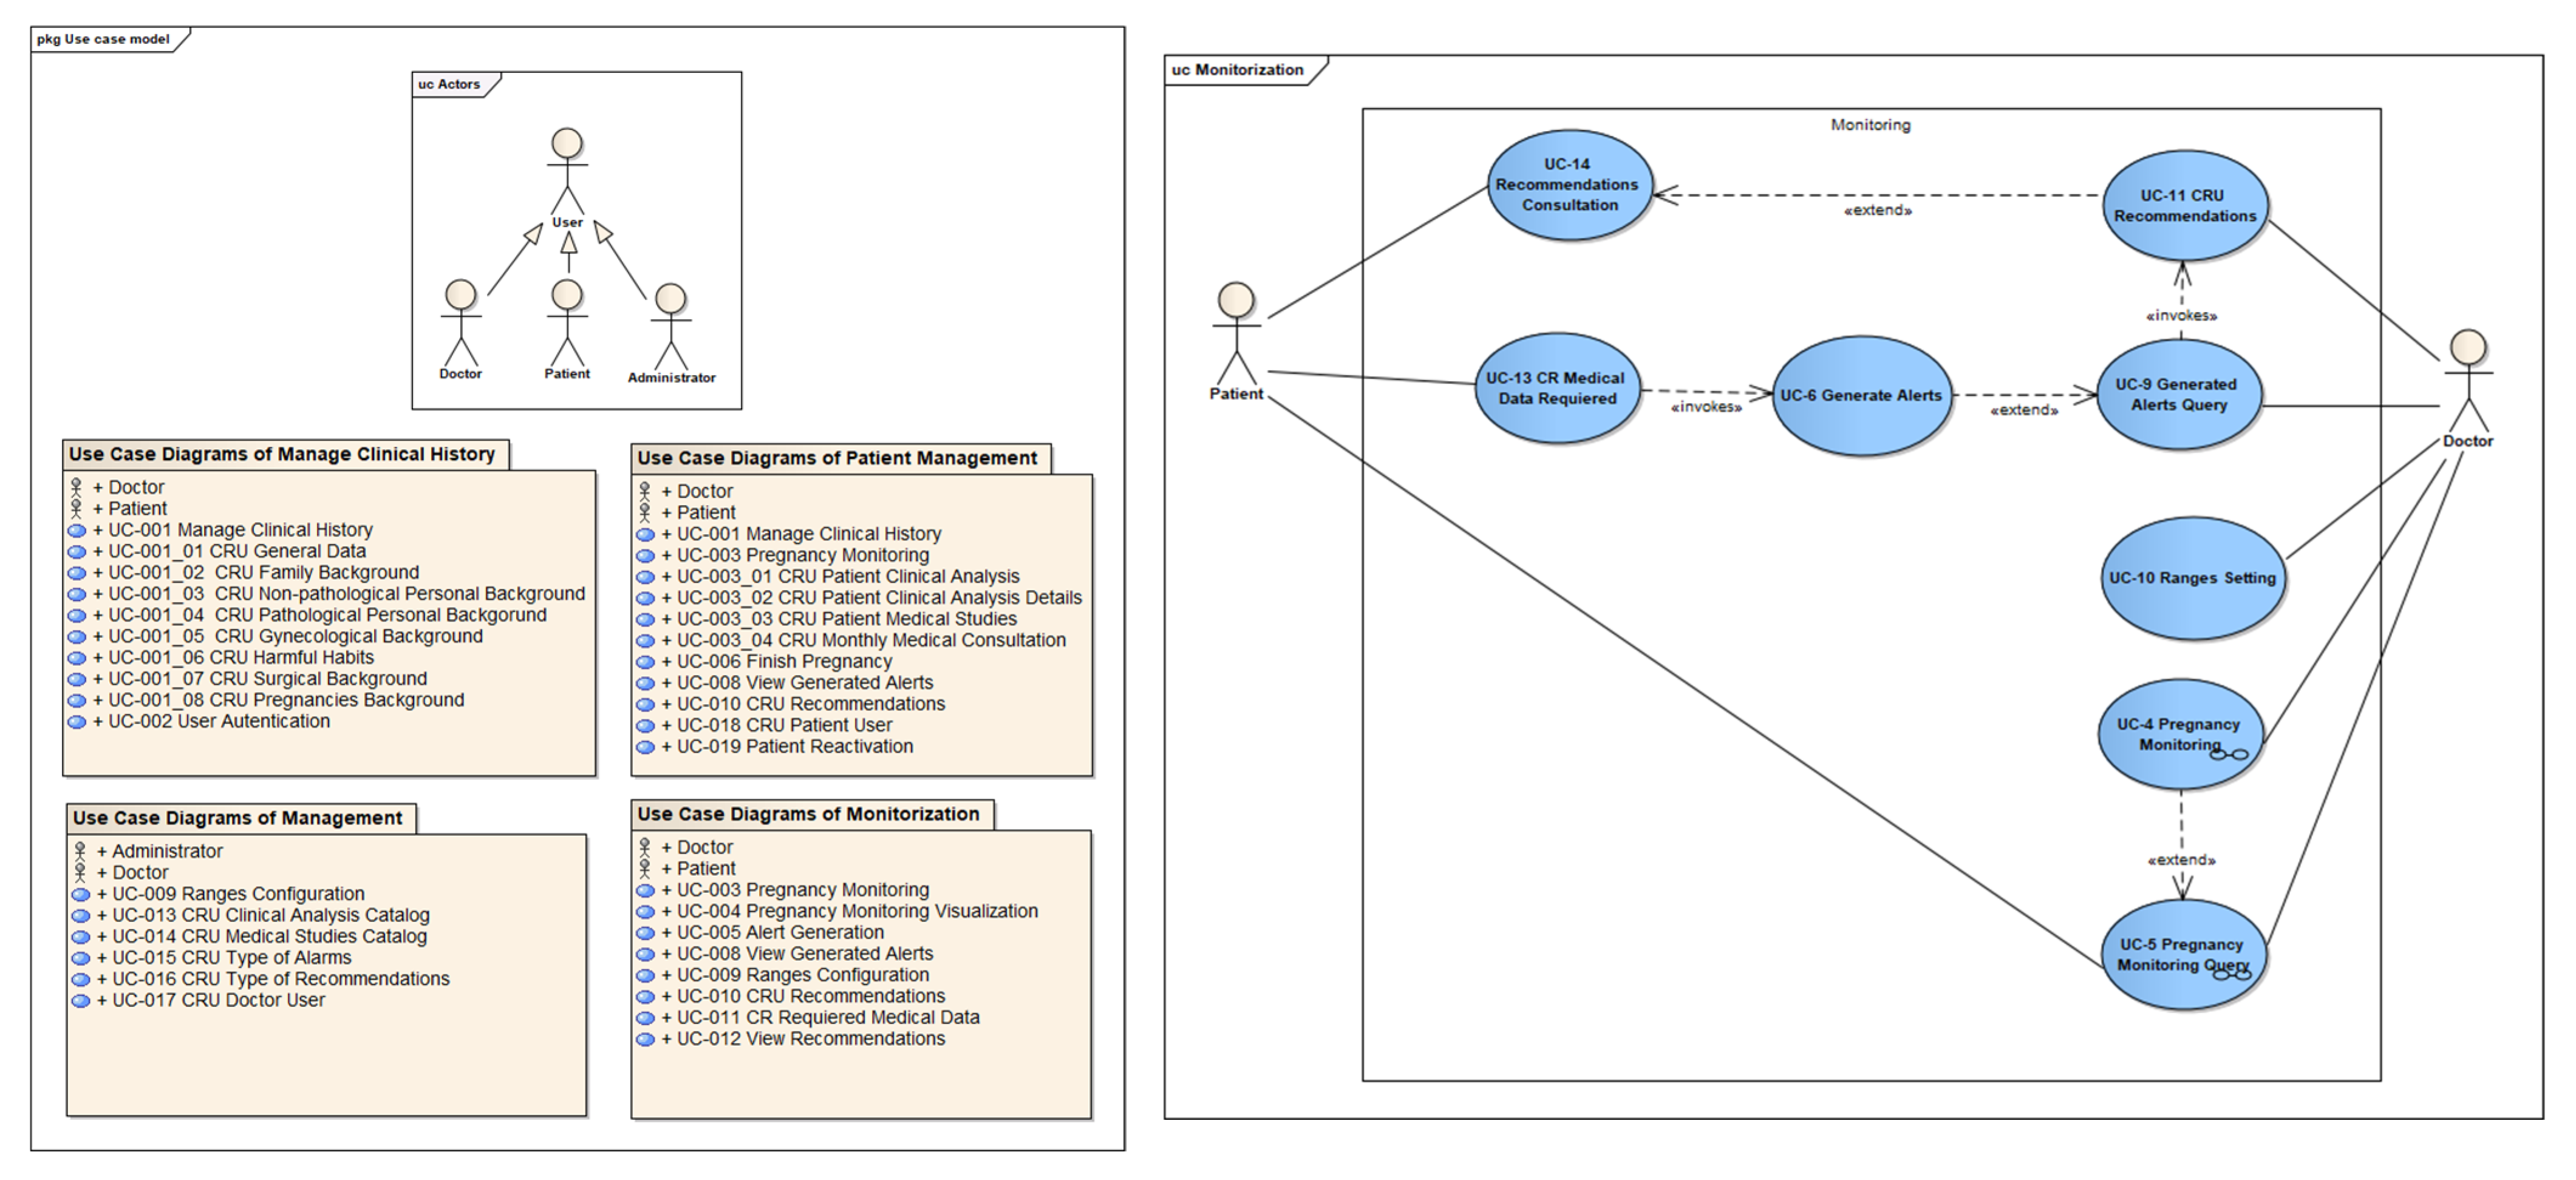Click the Monitoring boundary title
This screenshot has width=2576, height=1180.
[x=1870, y=125]
